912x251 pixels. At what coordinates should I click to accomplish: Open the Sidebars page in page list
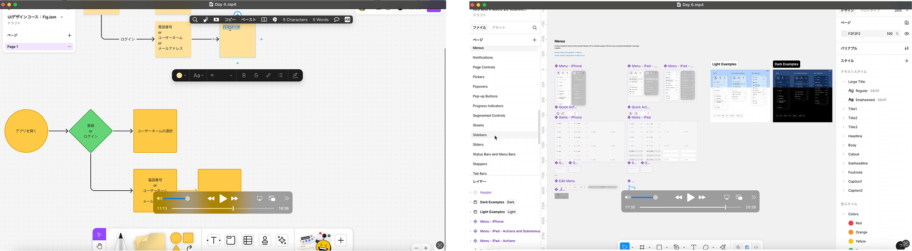pyautogui.click(x=480, y=135)
